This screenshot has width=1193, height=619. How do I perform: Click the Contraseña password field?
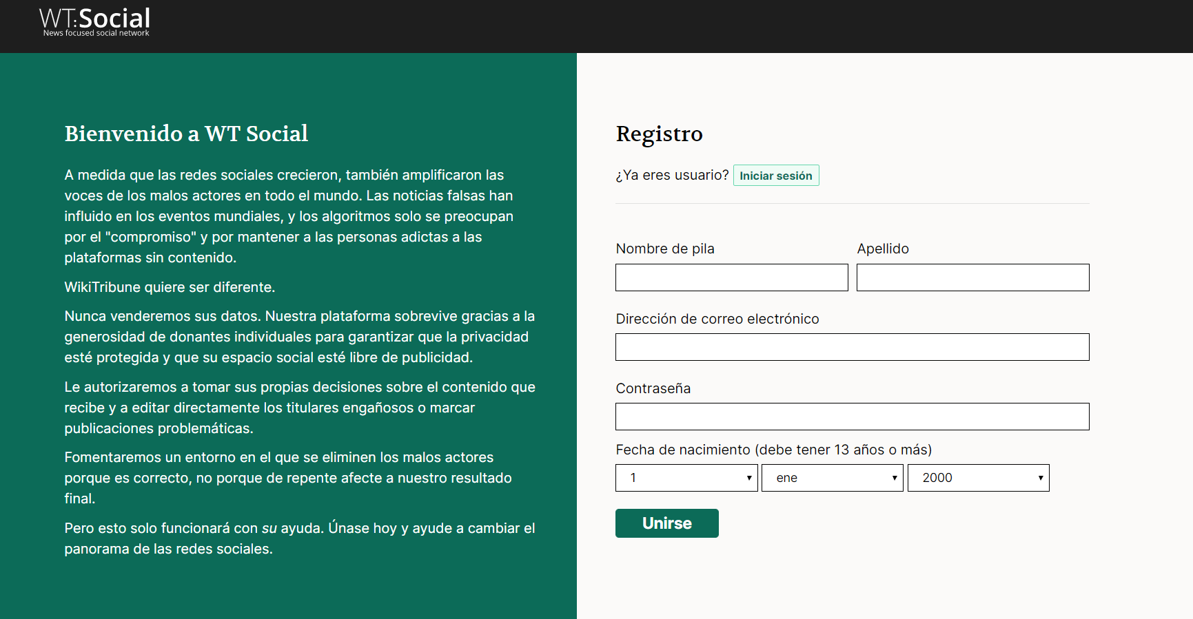click(x=852, y=417)
